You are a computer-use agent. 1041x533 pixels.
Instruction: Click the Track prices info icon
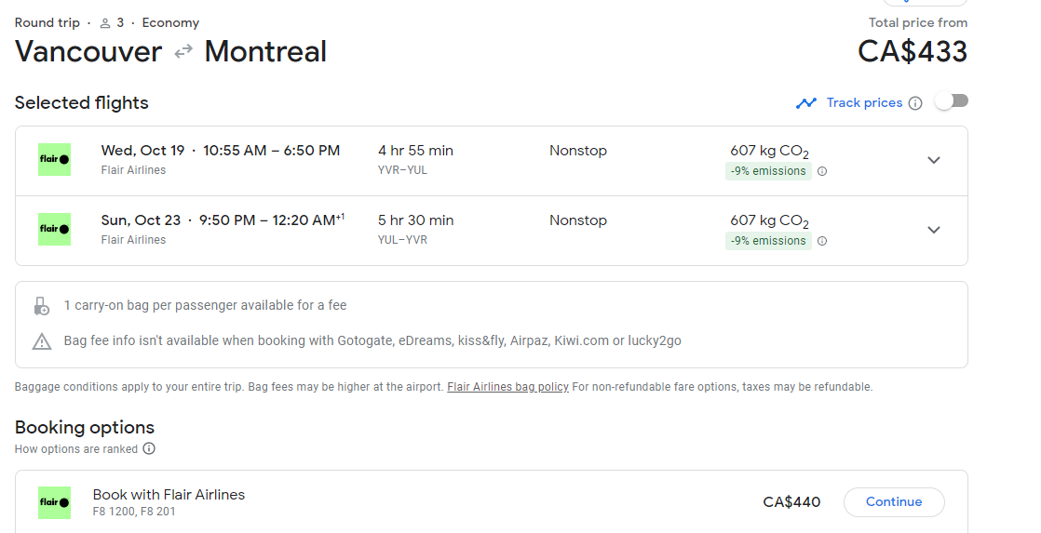(915, 103)
